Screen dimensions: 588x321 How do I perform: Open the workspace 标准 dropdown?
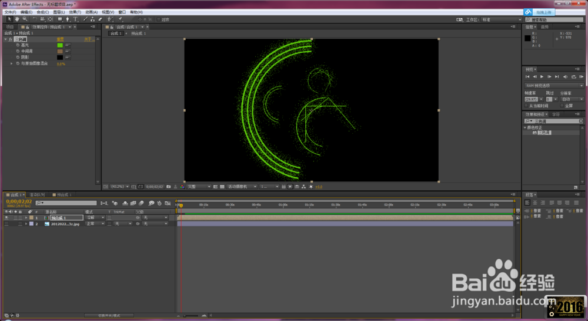pos(502,19)
